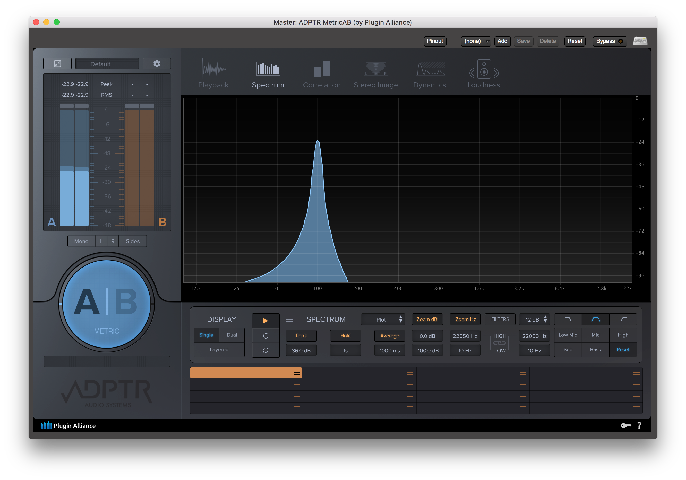Click the settings gear icon
The height and width of the screenshot is (480, 686).
[157, 64]
